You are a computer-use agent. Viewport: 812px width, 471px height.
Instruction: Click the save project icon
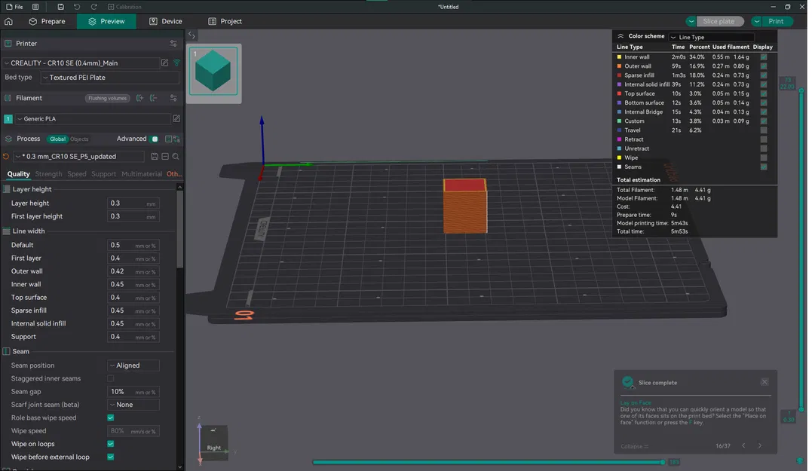pos(60,7)
